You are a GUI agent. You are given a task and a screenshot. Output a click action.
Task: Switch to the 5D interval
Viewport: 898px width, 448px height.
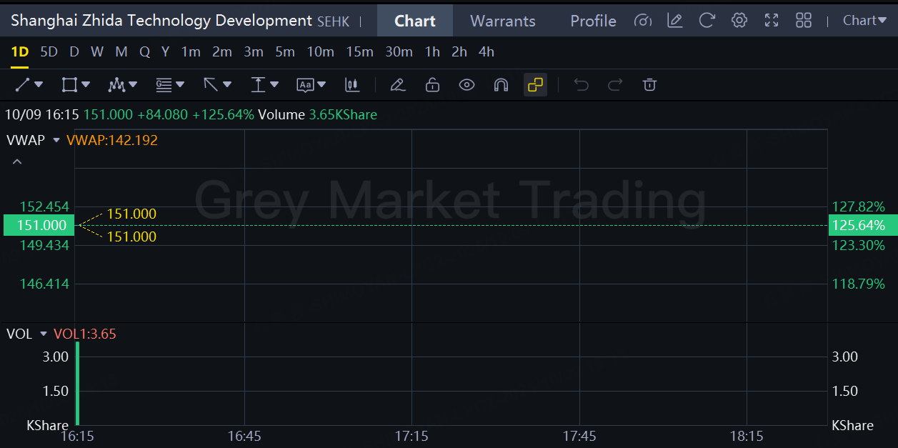(x=49, y=51)
